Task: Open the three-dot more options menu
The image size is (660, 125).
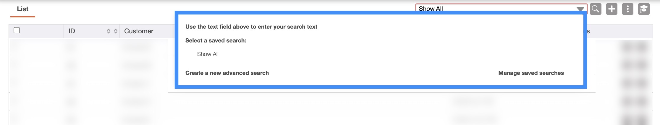Action: pos(627,9)
